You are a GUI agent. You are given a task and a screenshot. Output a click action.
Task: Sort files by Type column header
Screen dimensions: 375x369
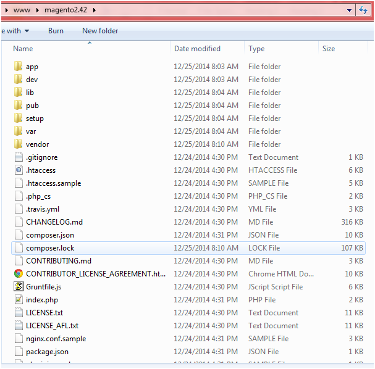pos(256,49)
